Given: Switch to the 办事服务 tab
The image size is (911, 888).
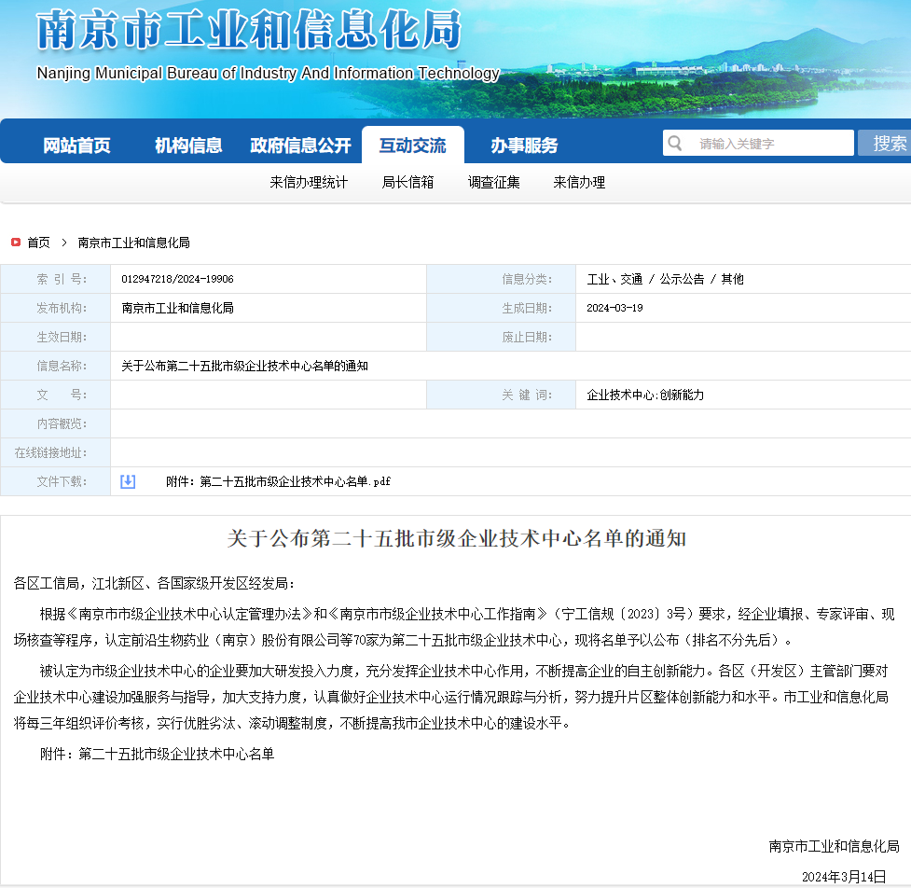Looking at the screenshot, I should click(x=525, y=145).
